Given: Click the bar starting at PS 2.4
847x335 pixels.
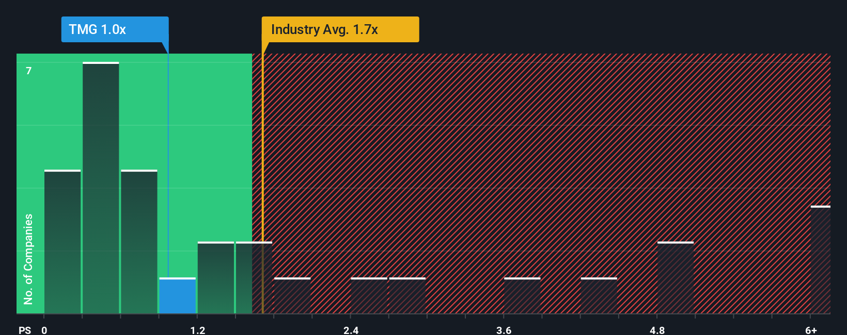Looking at the screenshot, I should point(369,295).
